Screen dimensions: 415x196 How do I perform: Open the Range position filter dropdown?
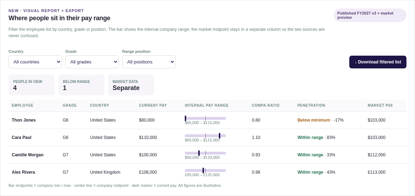click(149, 62)
